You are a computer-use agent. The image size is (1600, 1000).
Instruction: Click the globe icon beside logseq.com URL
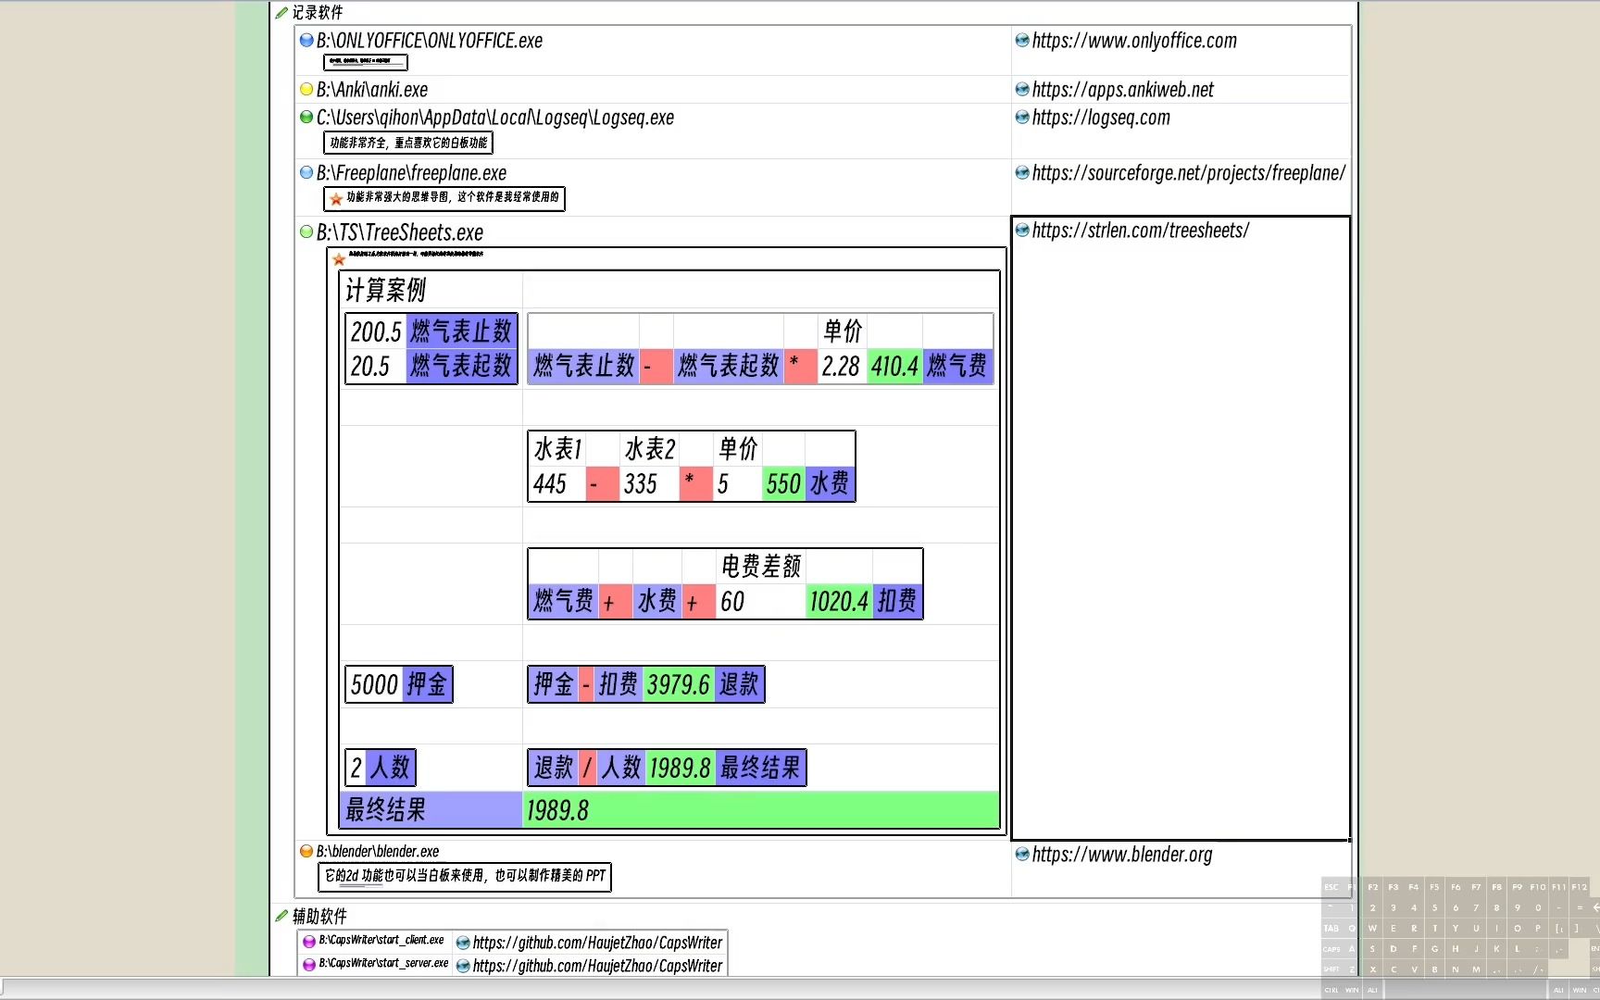[x=1022, y=117]
